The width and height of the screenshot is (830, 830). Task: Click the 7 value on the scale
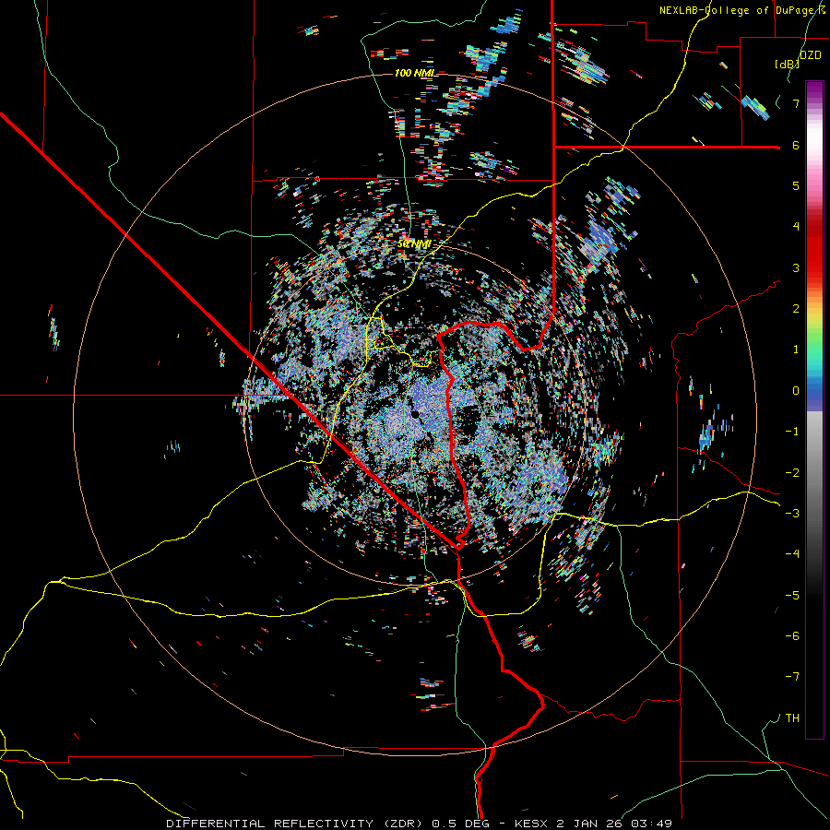(x=796, y=103)
